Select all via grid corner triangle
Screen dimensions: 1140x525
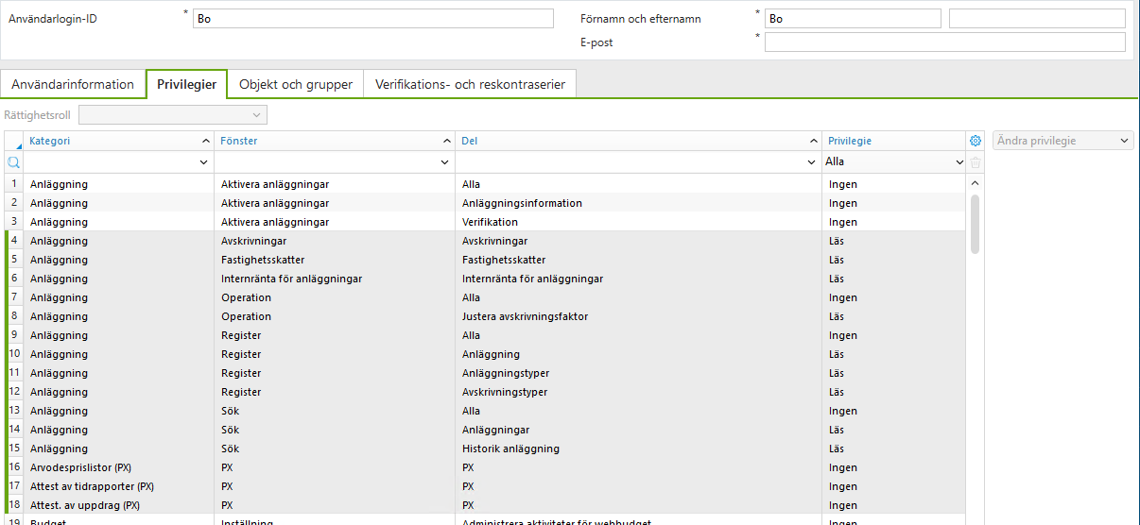14,141
